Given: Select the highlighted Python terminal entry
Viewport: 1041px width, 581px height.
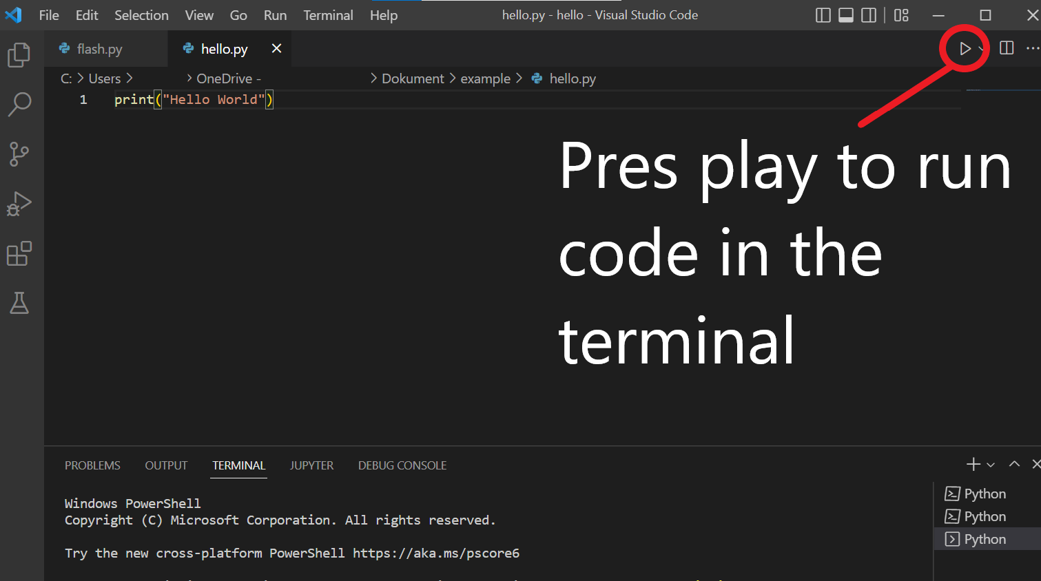Looking at the screenshot, I should [987, 539].
